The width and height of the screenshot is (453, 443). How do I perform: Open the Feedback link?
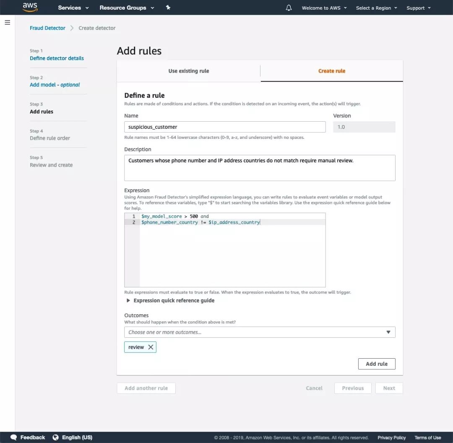33,437
